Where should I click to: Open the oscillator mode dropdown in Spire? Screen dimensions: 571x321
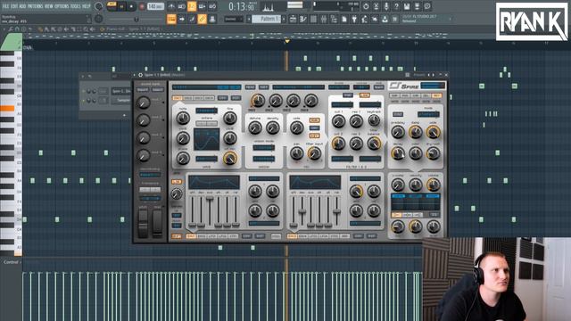coord(206,111)
